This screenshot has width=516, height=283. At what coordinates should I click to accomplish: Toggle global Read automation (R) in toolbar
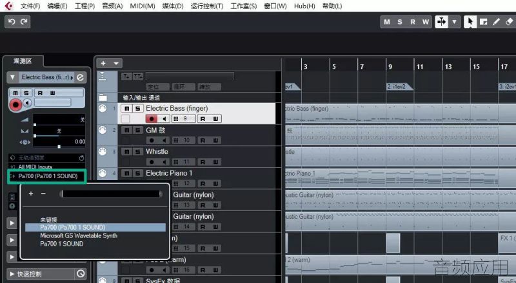[x=413, y=22]
